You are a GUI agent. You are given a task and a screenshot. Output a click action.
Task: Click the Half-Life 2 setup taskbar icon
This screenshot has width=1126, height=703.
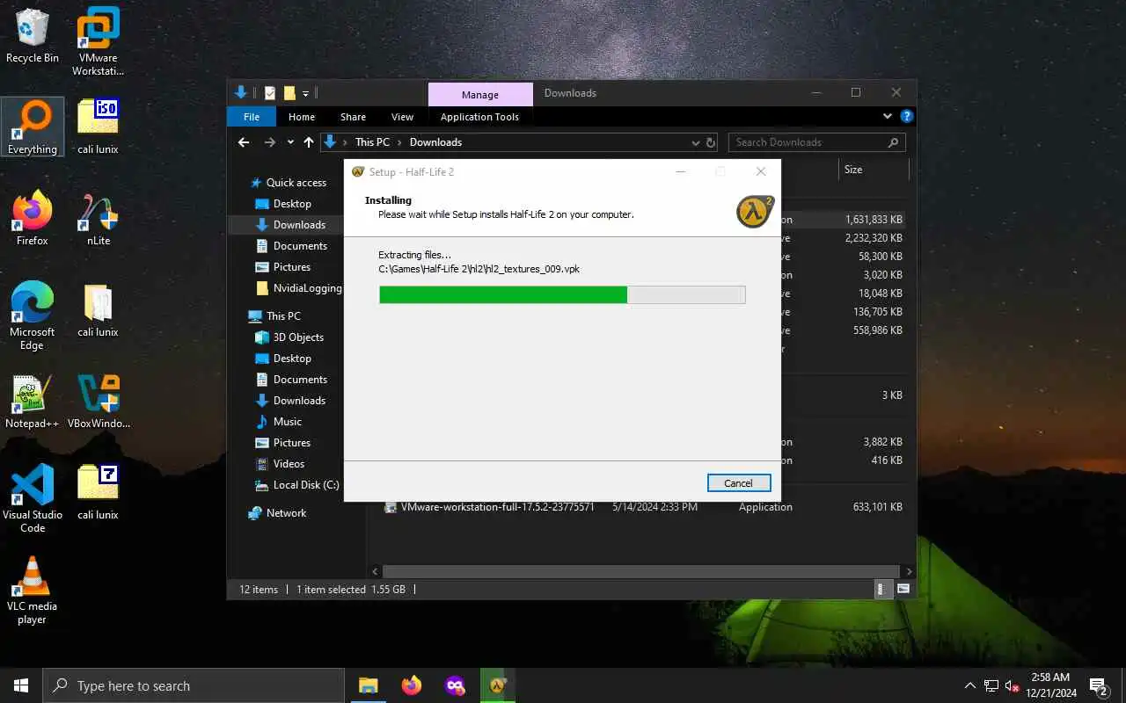coord(498,685)
